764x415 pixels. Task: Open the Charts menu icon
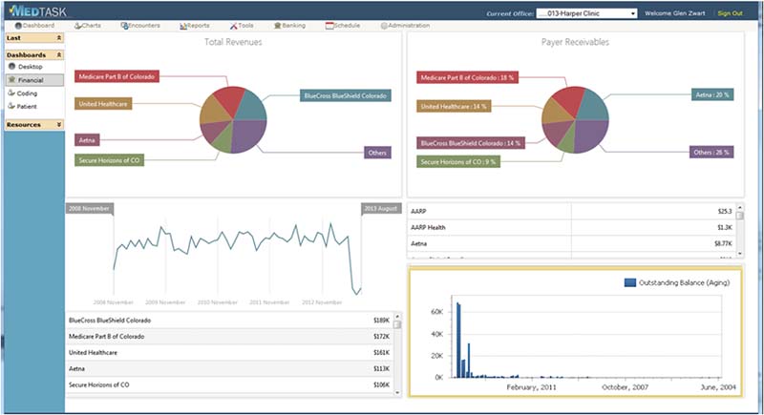[77, 26]
